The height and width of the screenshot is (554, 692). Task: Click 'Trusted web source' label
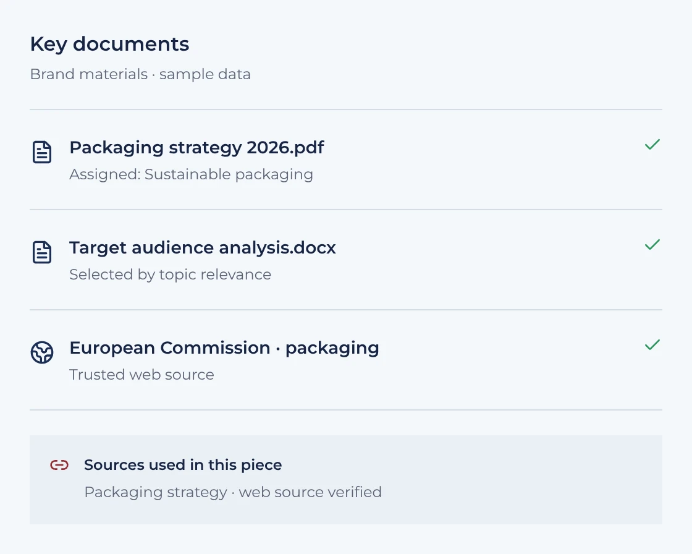pos(141,375)
